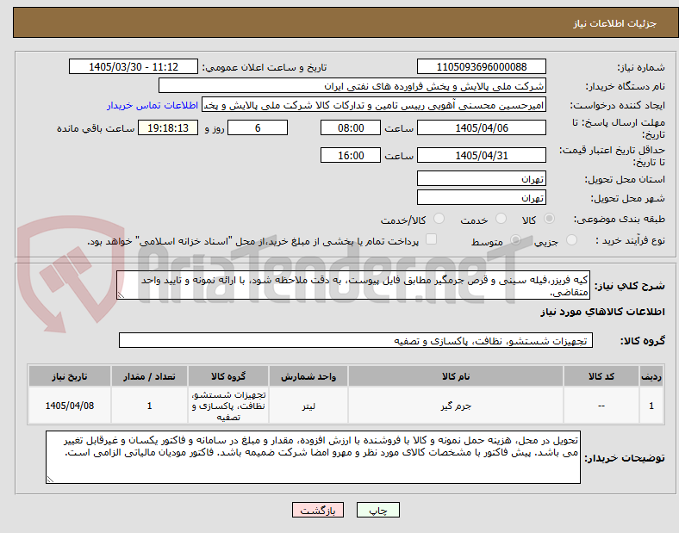Click the response deadline date 1405/04/06
The height and width of the screenshot is (533, 679).
(x=482, y=127)
